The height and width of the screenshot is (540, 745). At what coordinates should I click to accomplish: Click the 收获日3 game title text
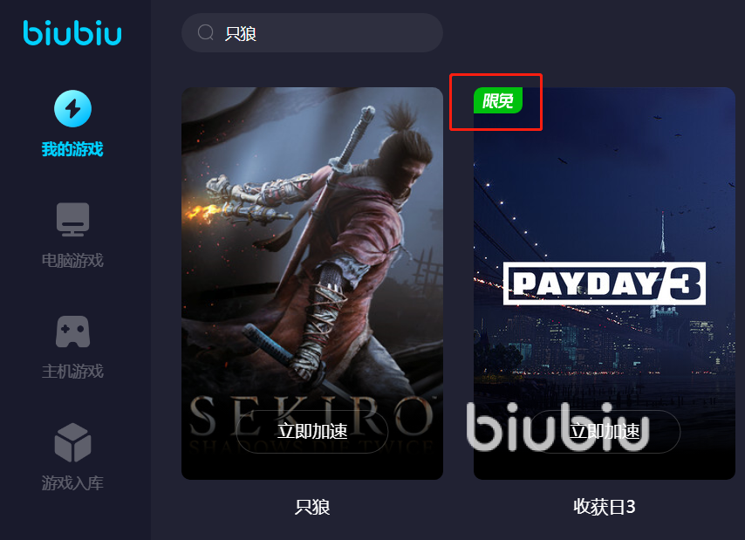pos(605,507)
